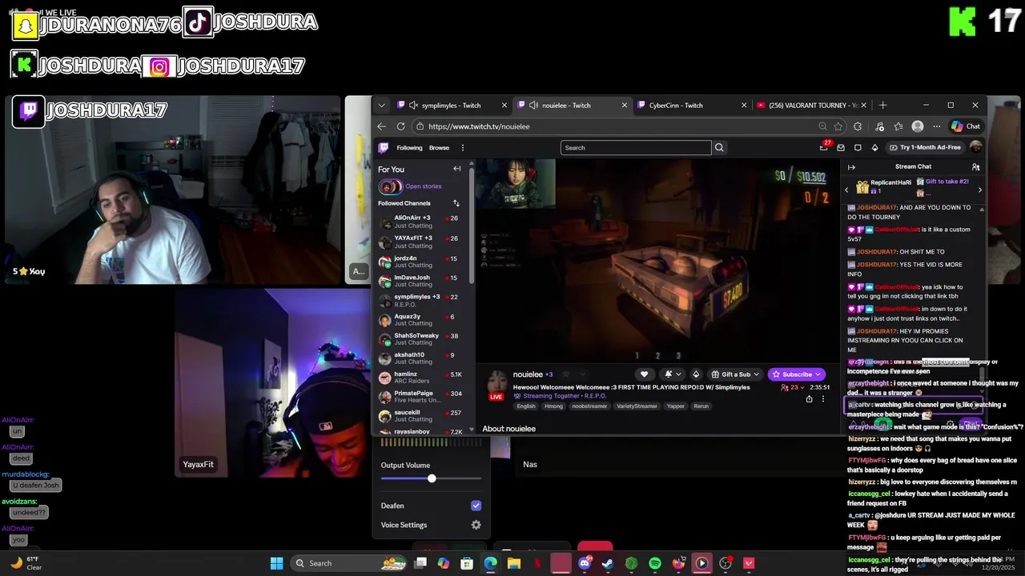
Task: Click the browser address bar URL
Action: coord(479,126)
